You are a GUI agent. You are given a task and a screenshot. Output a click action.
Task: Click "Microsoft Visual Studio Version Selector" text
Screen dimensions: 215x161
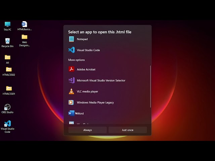(101, 80)
